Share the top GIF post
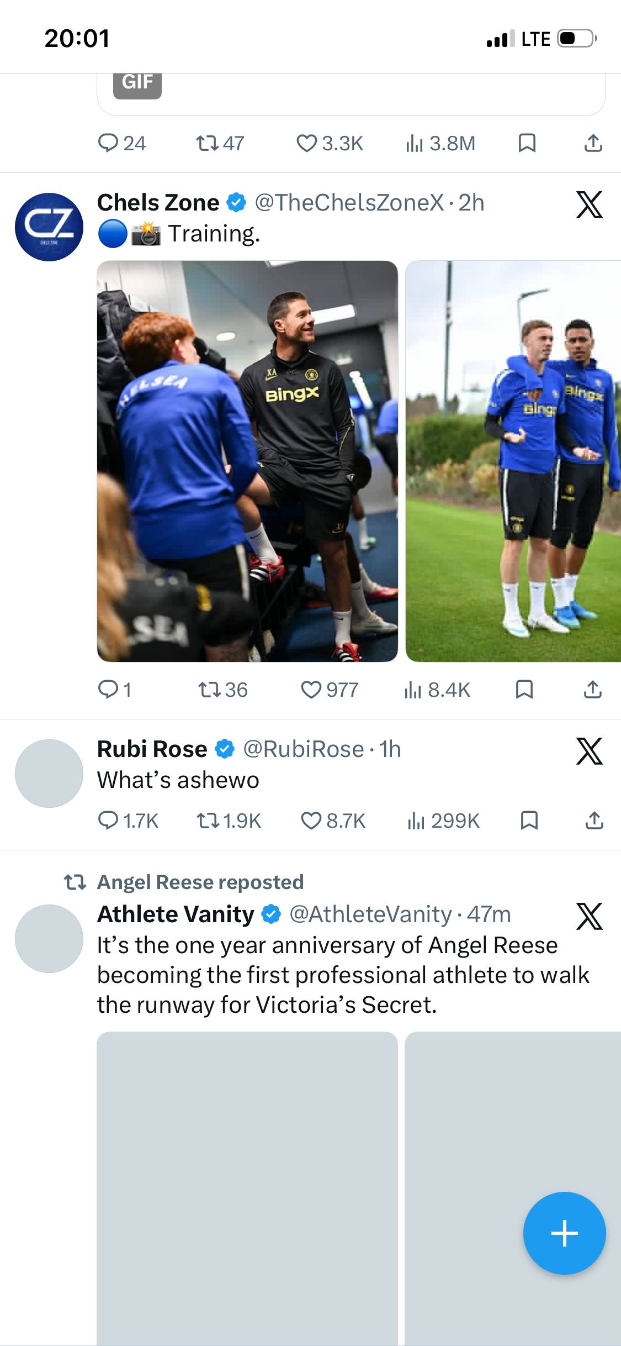The width and height of the screenshot is (621, 1346). point(593,143)
